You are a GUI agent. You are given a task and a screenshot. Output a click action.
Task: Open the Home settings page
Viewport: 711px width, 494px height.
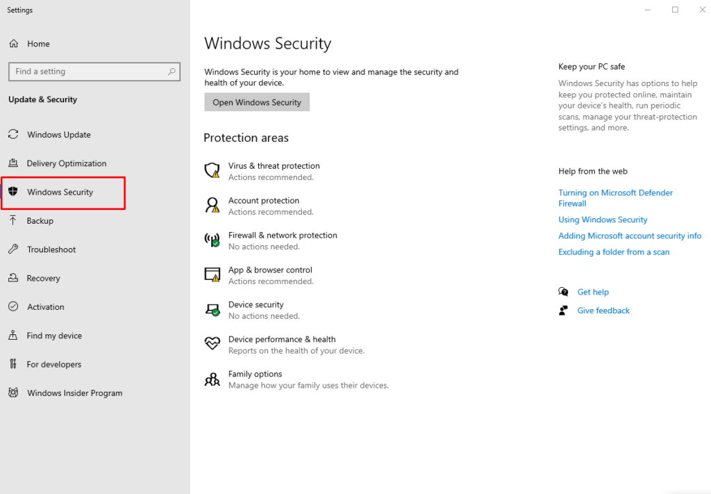tap(39, 44)
